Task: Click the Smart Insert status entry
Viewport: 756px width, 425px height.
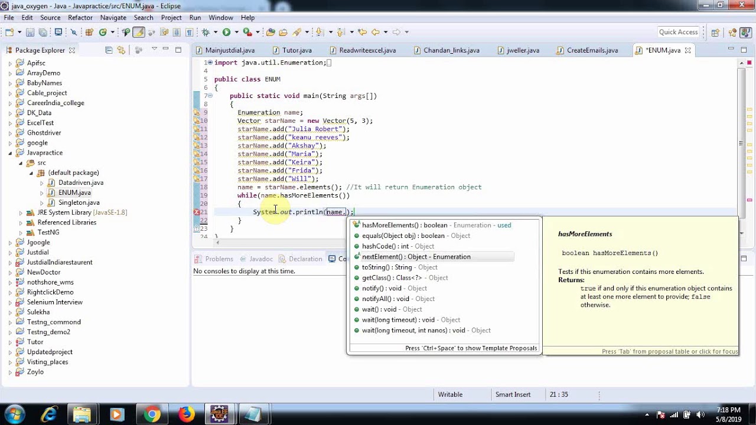Action: (x=513, y=394)
